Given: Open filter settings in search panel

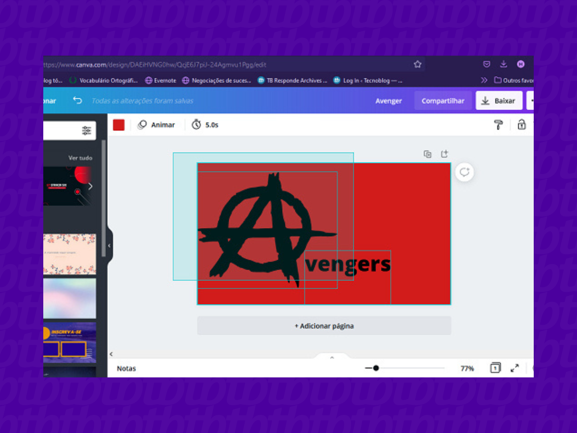Looking at the screenshot, I should (x=87, y=131).
